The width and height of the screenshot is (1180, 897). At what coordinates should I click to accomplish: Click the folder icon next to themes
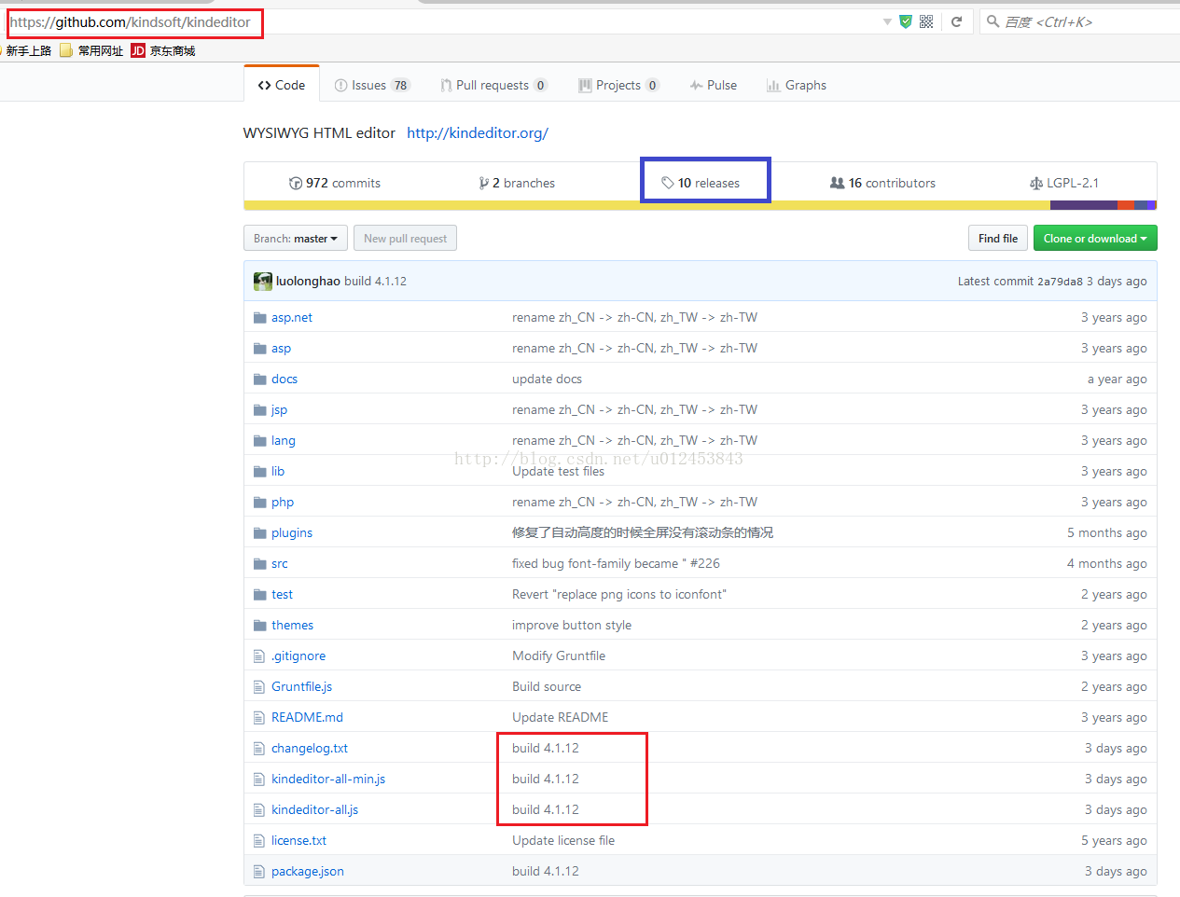[x=260, y=626]
